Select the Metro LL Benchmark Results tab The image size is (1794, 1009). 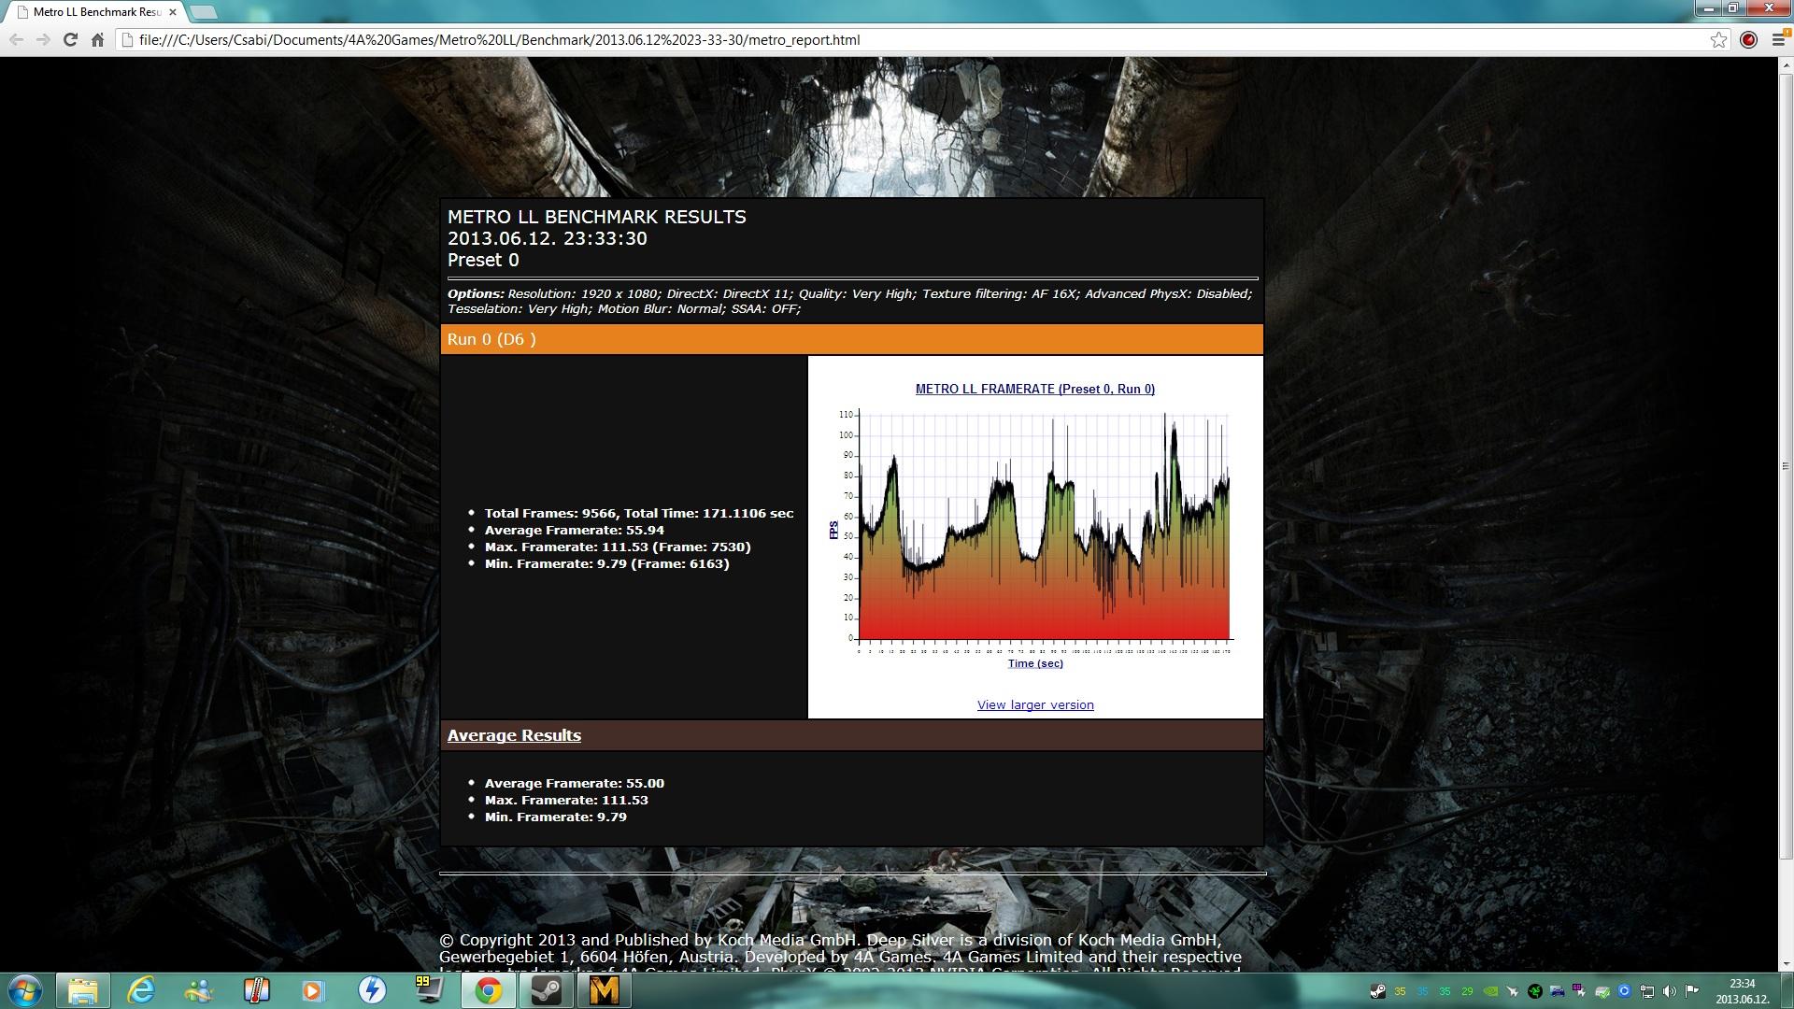pos(93,12)
